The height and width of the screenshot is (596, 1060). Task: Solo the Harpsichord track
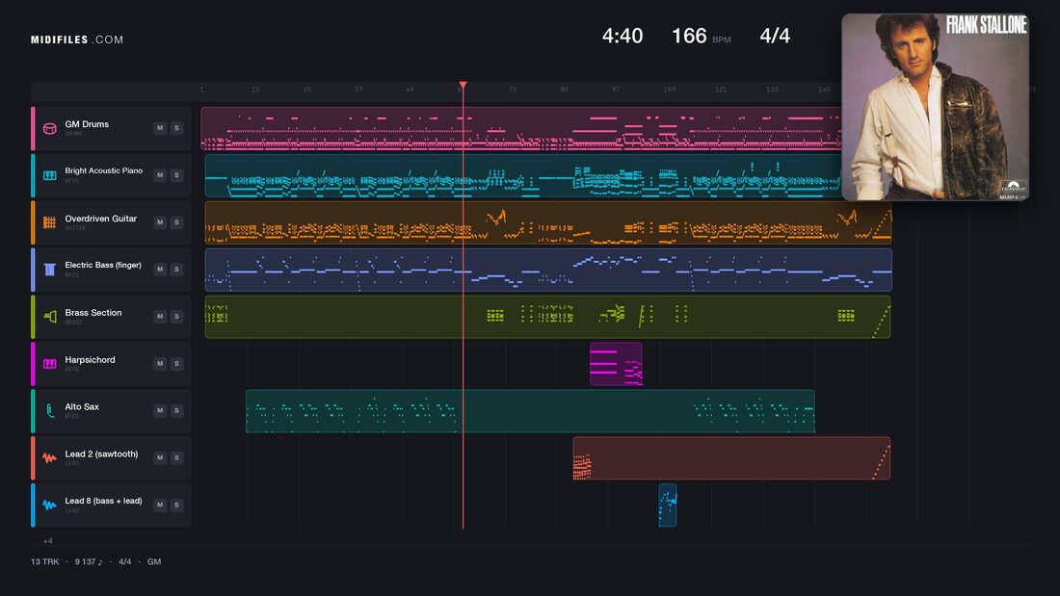[176, 364]
